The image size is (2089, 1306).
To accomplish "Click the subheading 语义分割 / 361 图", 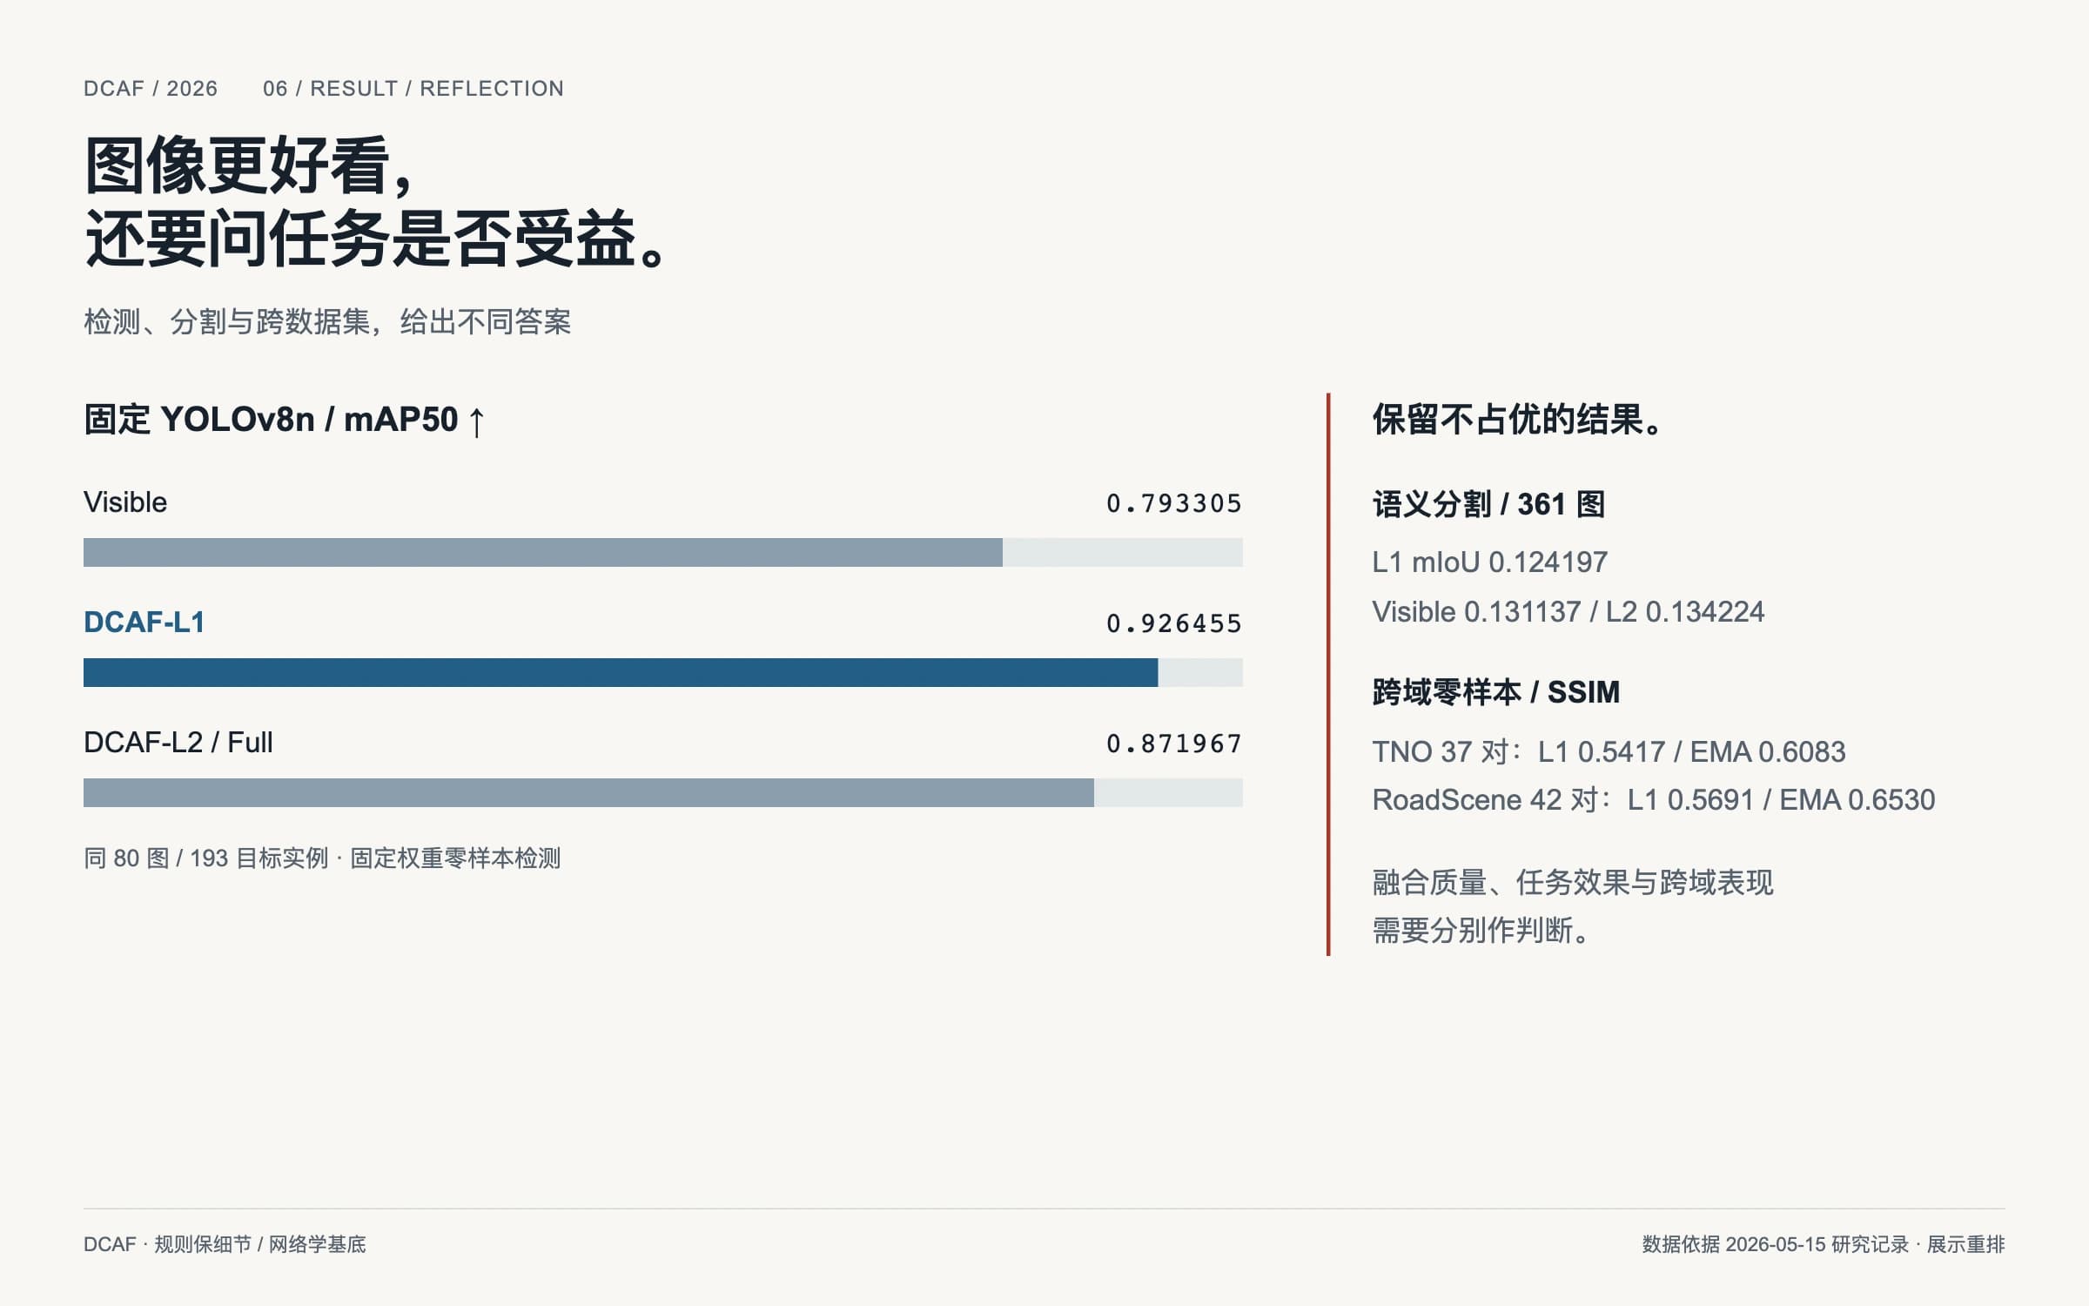I will (x=1488, y=504).
